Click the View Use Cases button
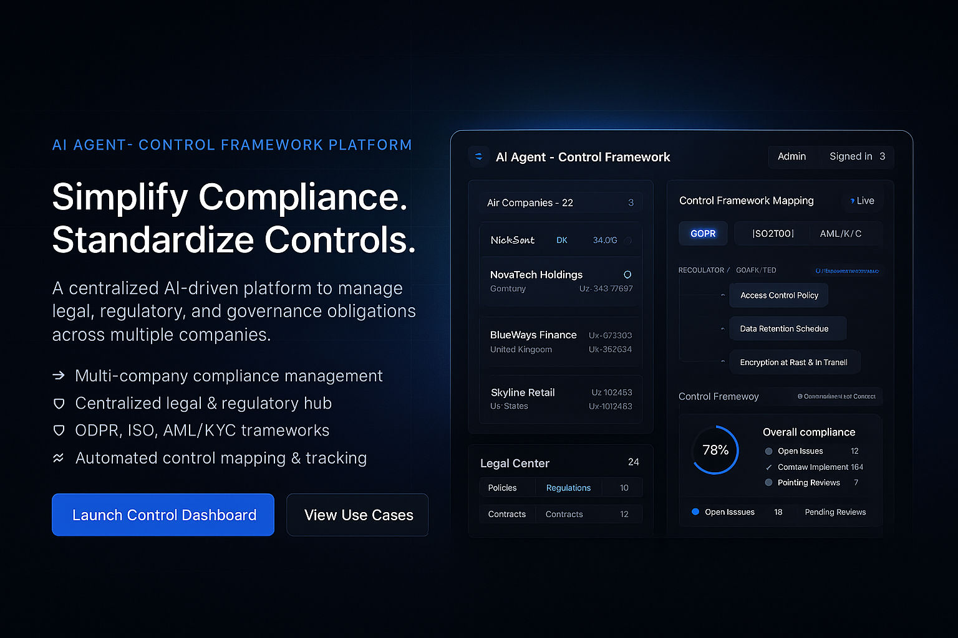Viewport: 958px width, 638px height. (x=357, y=515)
